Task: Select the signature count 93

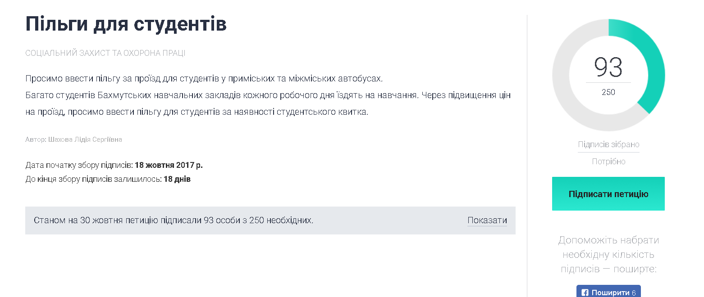Action: tap(608, 67)
